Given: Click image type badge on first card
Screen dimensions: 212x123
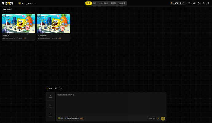Looking at the screenshot, I should (x=4, y=16).
